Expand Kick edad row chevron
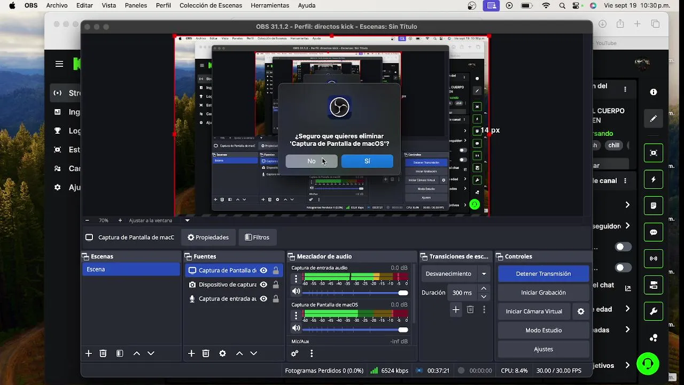684x385 pixels. [627, 309]
